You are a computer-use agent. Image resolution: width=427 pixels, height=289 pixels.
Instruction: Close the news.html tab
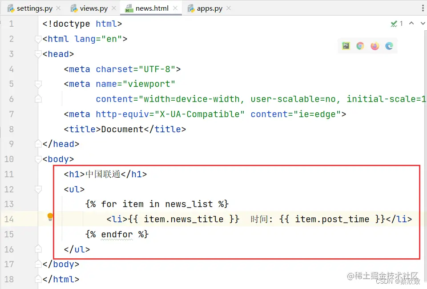[x=175, y=8]
